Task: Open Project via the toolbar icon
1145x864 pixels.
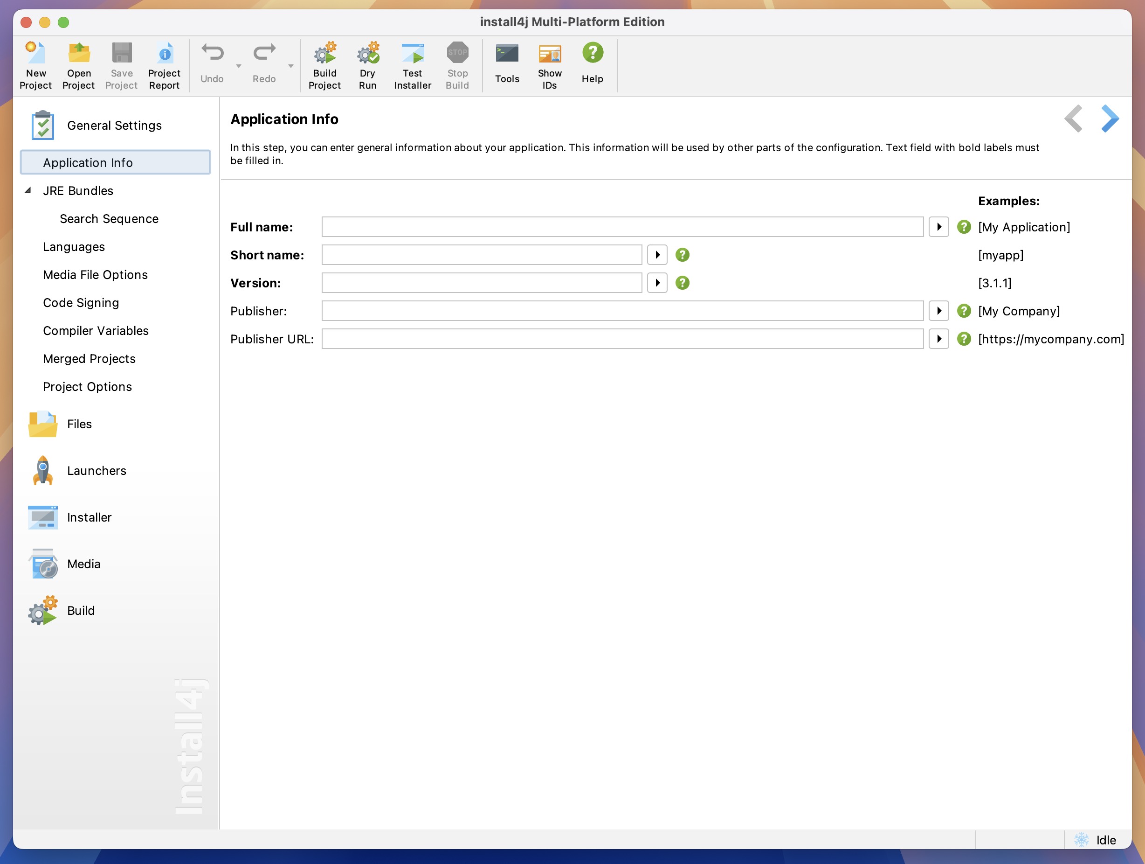Action: [x=79, y=65]
